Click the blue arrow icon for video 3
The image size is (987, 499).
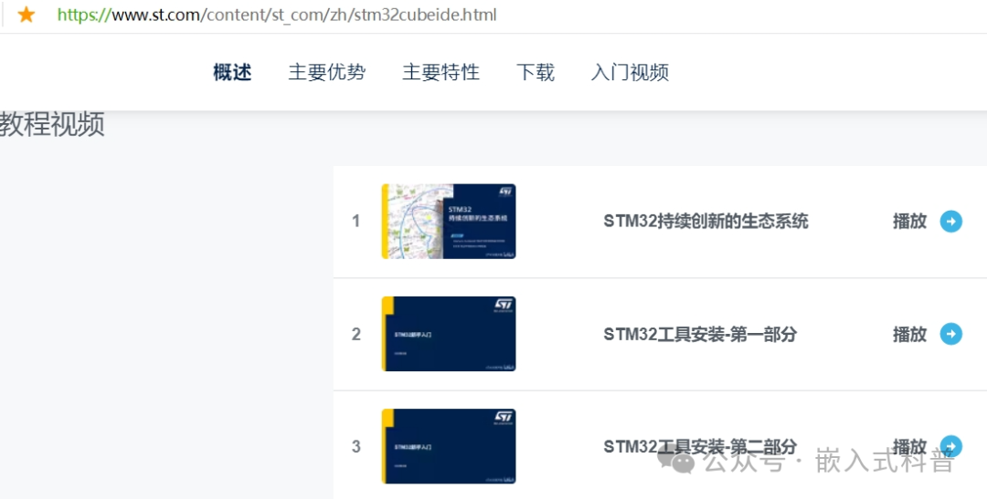coord(951,446)
